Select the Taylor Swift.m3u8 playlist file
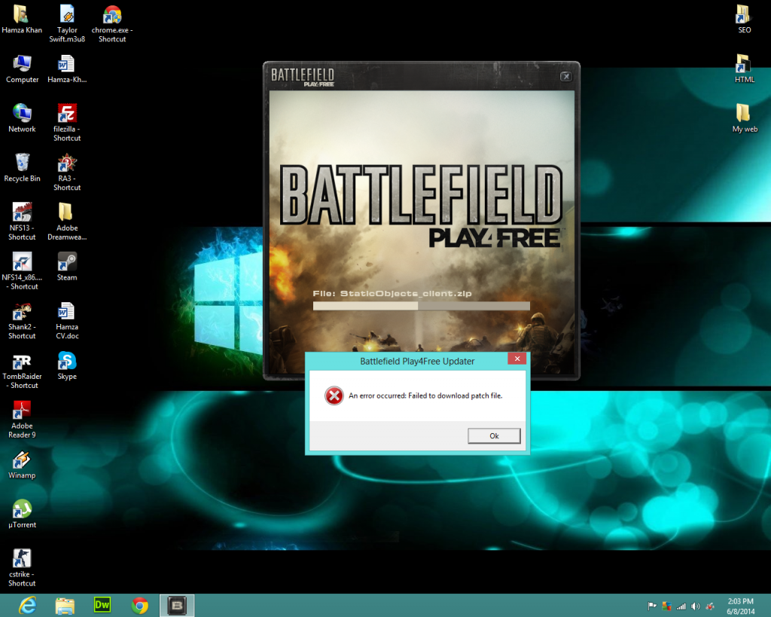 click(67, 23)
